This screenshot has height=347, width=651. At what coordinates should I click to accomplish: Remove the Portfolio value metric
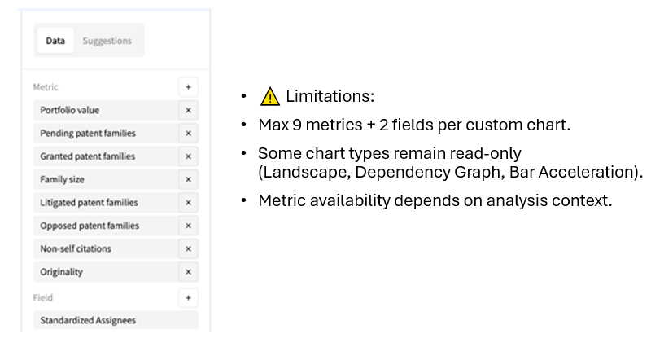(188, 110)
